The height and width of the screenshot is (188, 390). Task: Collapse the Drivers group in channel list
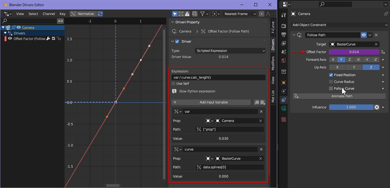(x=5, y=33)
